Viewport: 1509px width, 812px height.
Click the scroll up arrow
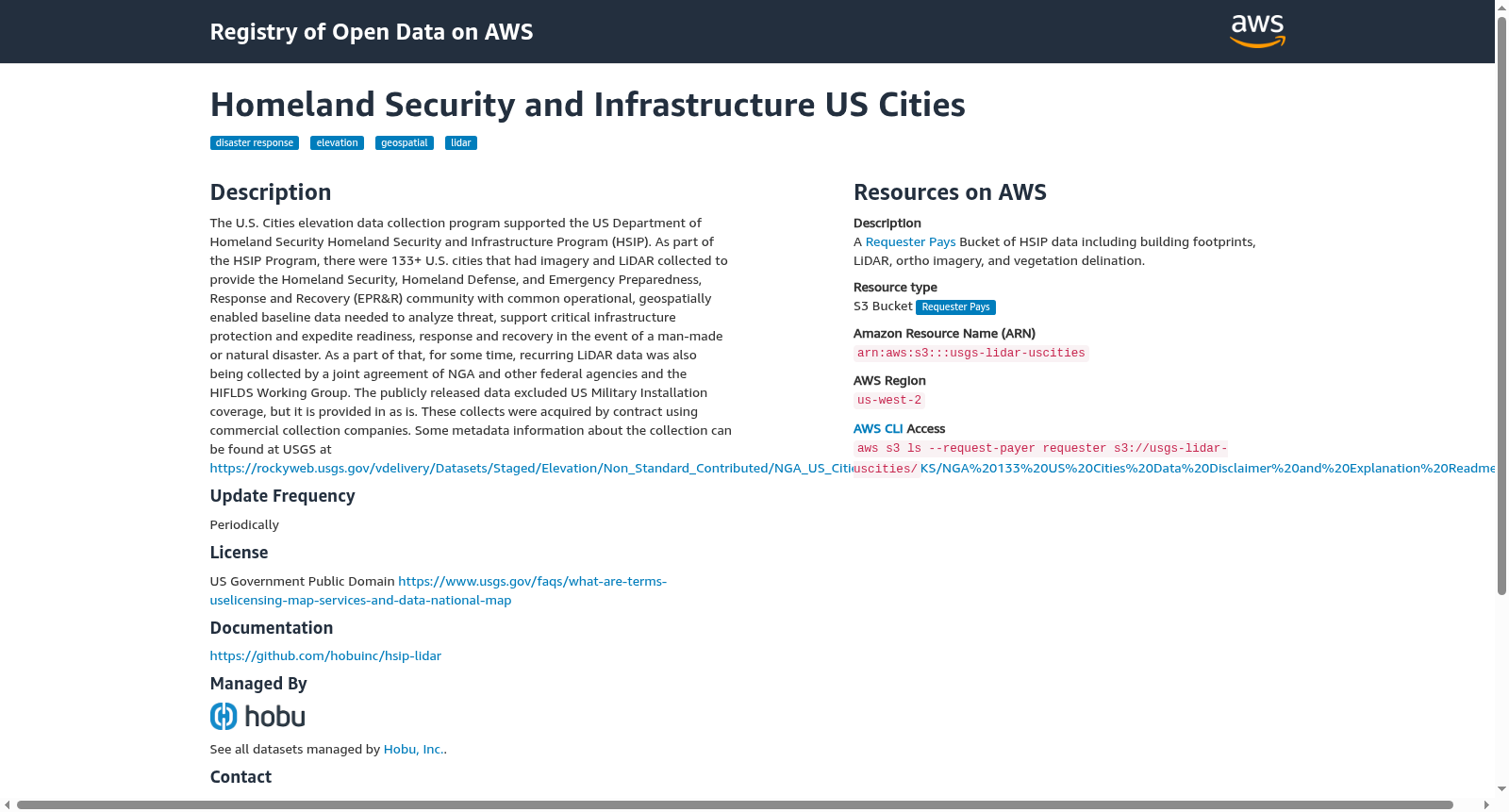1501,7
